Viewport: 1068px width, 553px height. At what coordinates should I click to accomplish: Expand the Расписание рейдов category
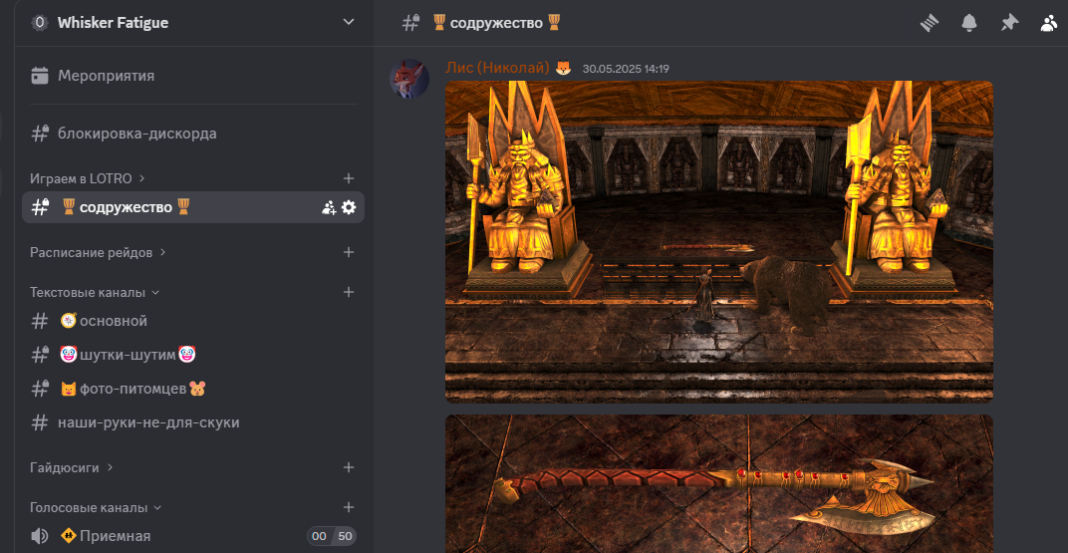(98, 253)
